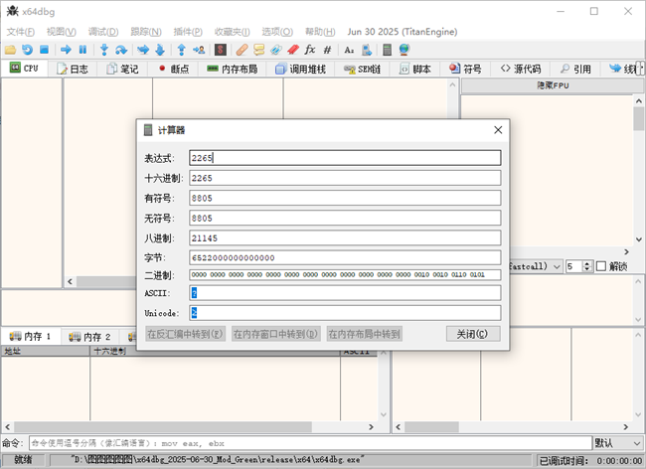Click the Open file folder toolbar icon
This screenshot has height=469, width=646.
point(10,49)
